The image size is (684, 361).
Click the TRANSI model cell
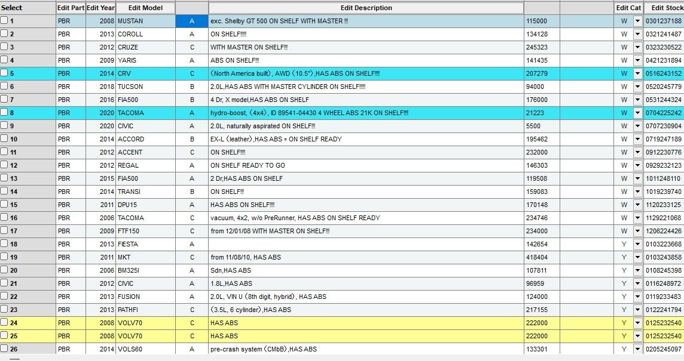146,192
